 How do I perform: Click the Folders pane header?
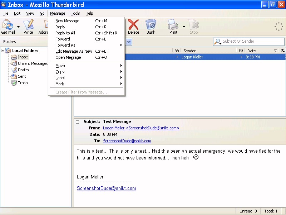10,42
